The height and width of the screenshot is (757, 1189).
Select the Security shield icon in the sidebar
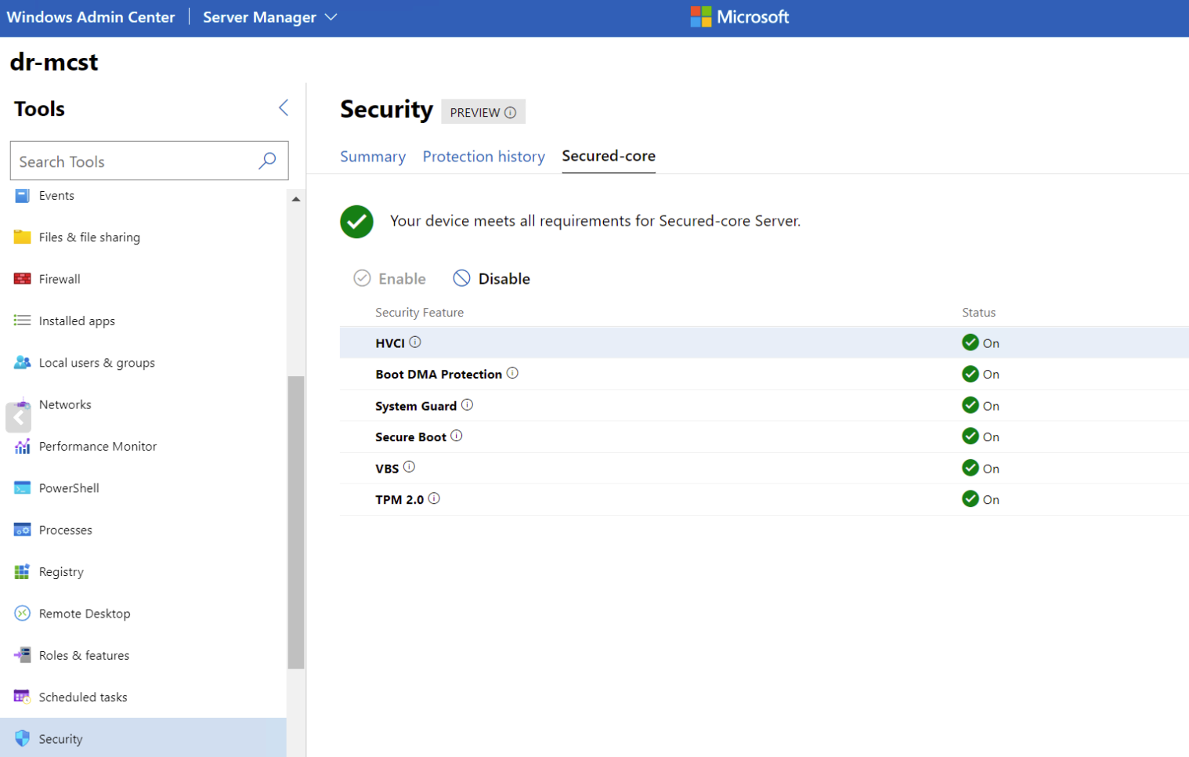click(22, 739)
